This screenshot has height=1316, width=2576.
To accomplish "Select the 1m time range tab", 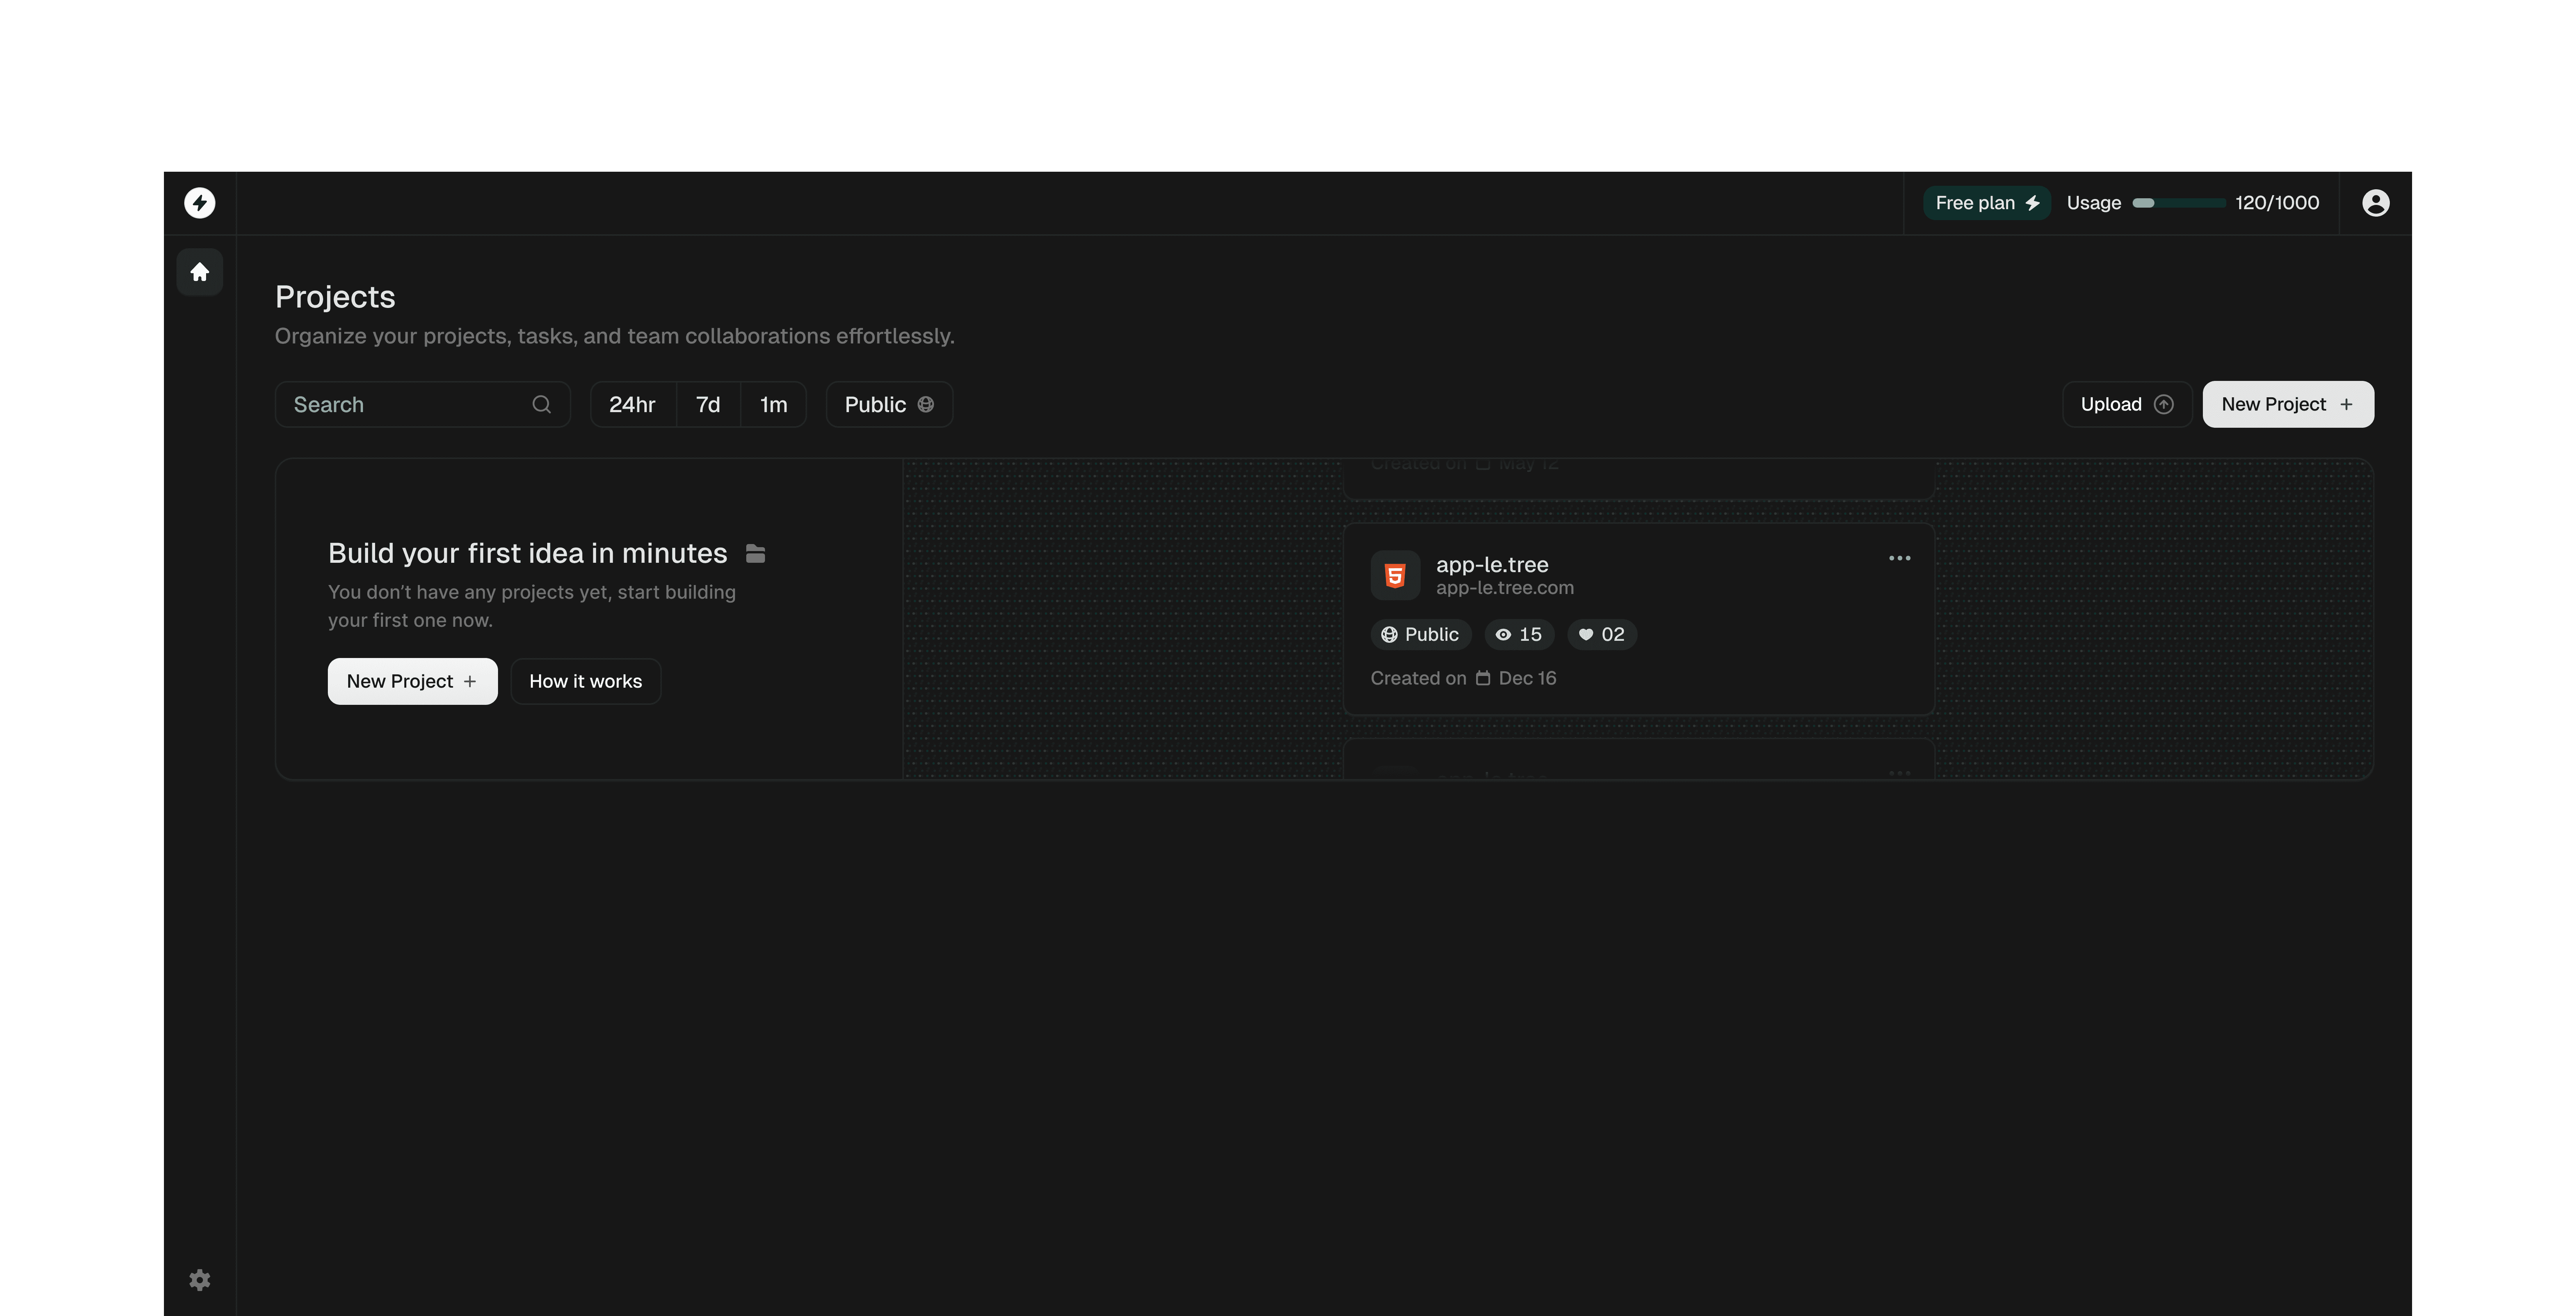I will tap(773, 404).
